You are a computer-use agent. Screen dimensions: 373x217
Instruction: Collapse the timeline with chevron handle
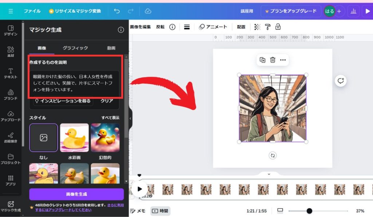click(x=269, y=174)
